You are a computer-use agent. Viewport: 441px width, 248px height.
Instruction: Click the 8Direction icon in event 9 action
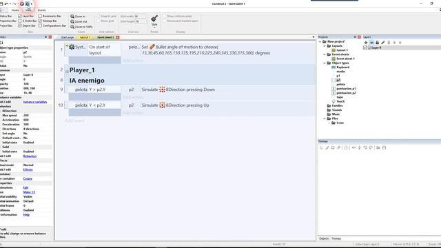pos(163,90)
